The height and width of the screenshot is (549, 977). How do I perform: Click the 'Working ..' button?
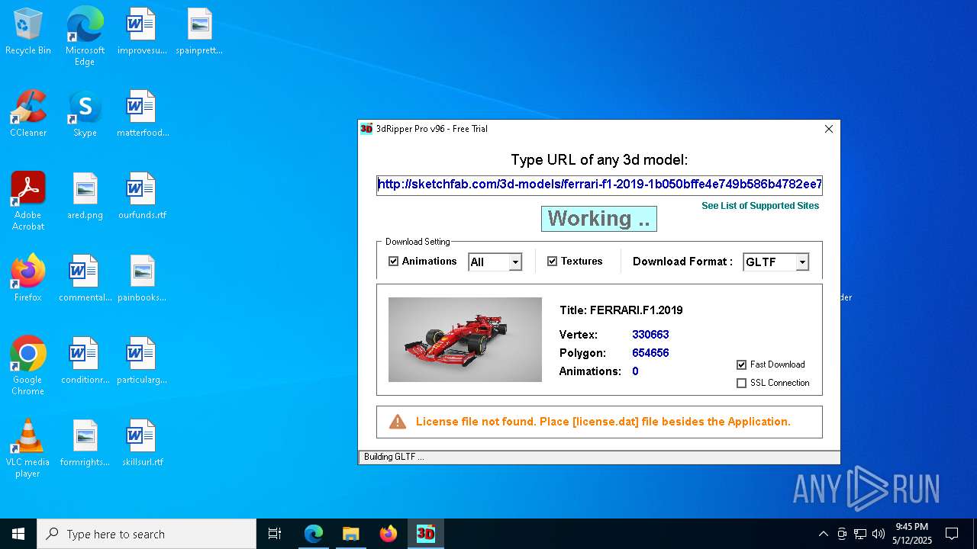[599, 219]
